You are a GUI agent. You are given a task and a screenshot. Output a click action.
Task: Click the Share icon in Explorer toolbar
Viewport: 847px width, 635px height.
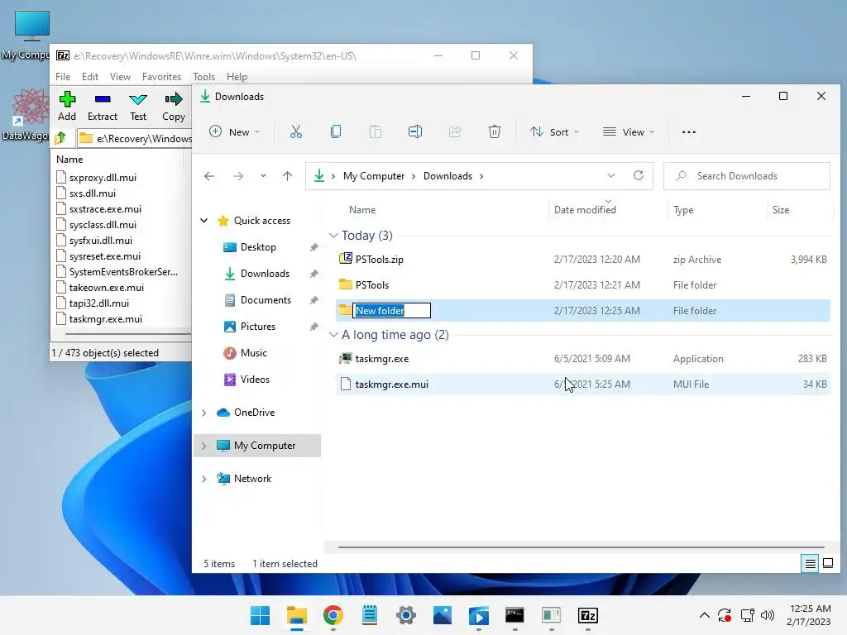point(455,131)
